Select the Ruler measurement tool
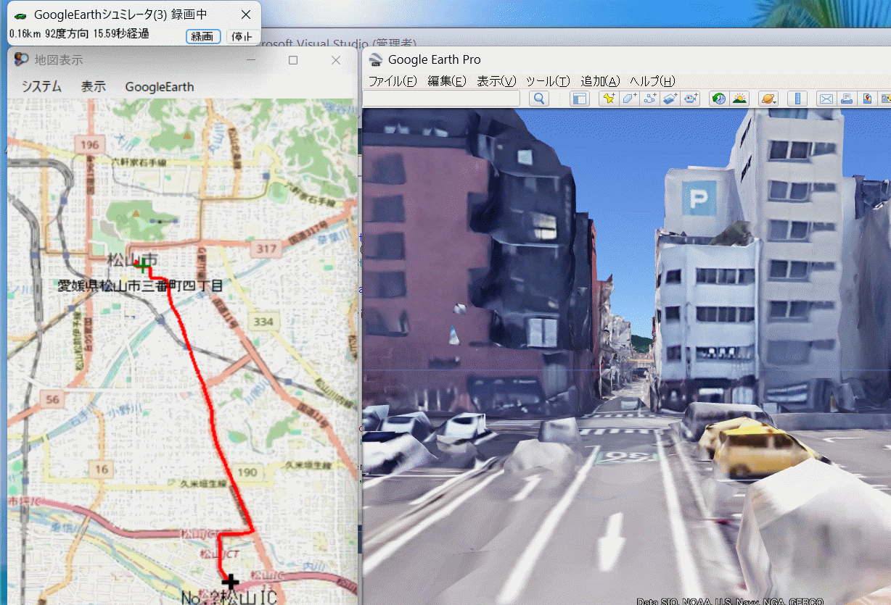The width and height of the screenshot is (891, 605). point(797,99)
